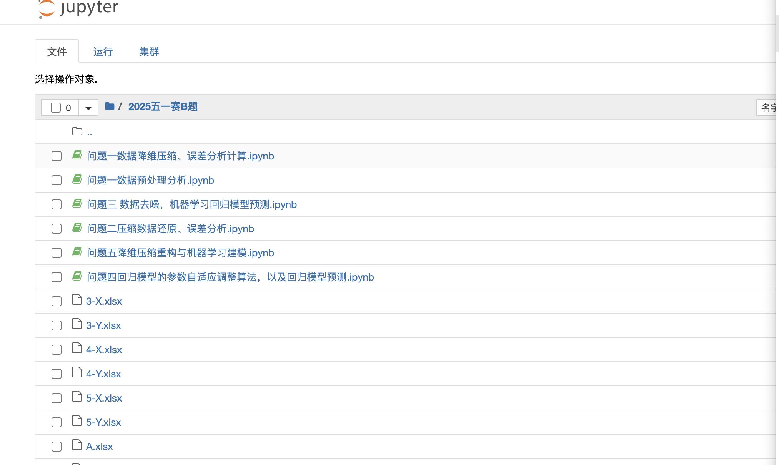Check the box for 3-Y.xlsx
This screenshot has width=779, height=465.
tap(57, 326)
